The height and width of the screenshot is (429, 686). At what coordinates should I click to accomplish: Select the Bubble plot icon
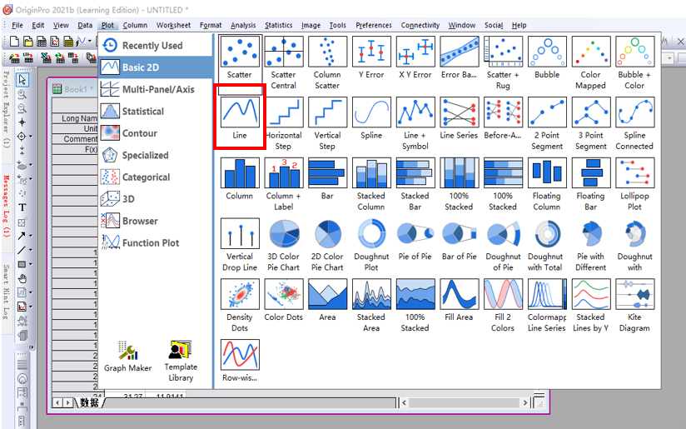547,52
